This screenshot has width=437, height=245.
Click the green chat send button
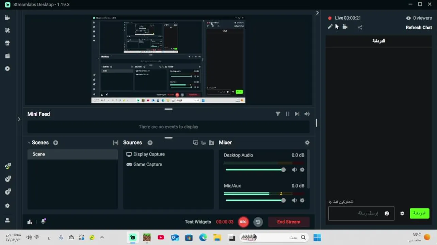tap(419, 213)
